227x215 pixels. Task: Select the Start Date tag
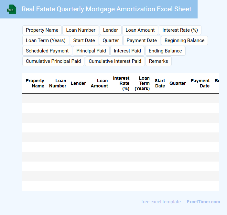point(84,40)
